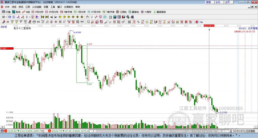Screen dimensions: 258x138
Task: Open the 文件 menu
Action: [7, 7]
